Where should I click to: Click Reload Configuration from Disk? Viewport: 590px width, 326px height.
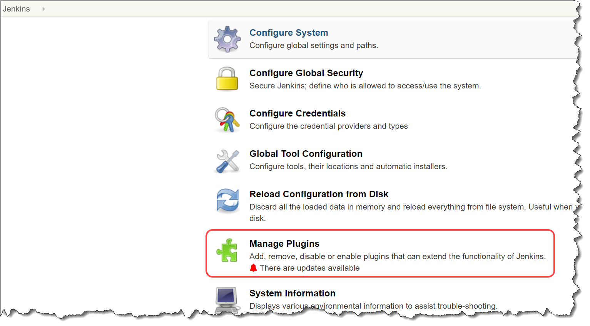click(319, 194)
